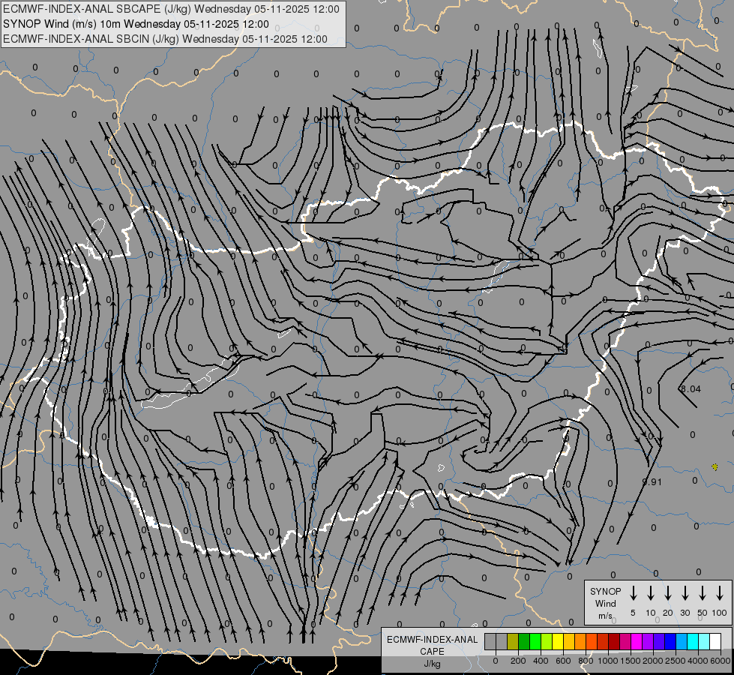This screenshot has height=675, width=734.
Task: Pick the bright magenta CAPE legend swatch
Action: [x=637, y=641]
